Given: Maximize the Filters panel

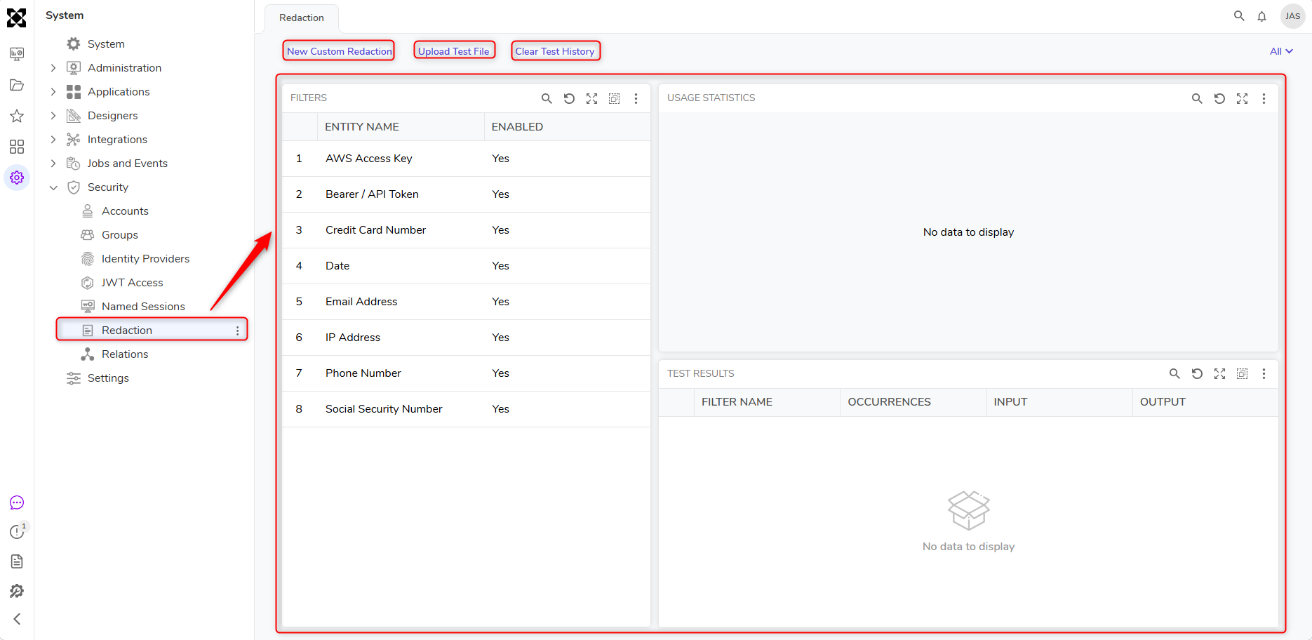Looking at the screenshot, I should 591,98.
